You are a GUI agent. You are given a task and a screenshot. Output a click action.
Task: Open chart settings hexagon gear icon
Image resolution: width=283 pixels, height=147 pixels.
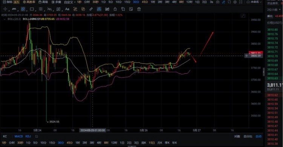(235, 2)
